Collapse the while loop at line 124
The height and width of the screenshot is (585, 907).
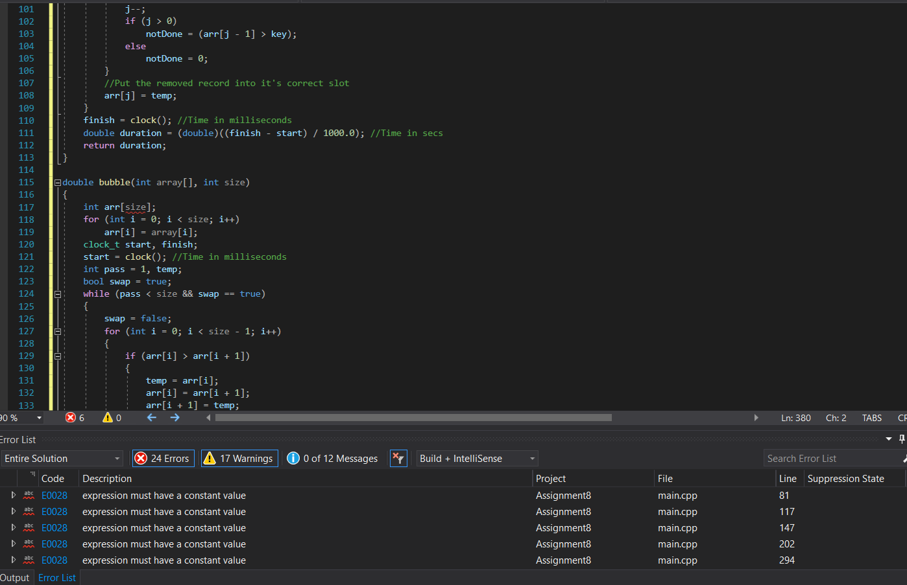pos(58,294)
